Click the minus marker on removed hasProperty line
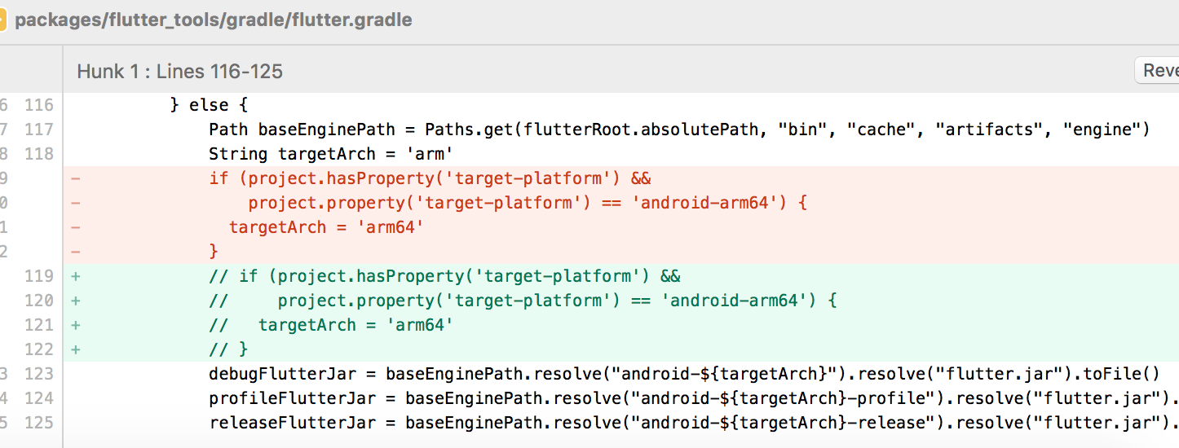The image size is (1179, 448). [x=76, y=178]
